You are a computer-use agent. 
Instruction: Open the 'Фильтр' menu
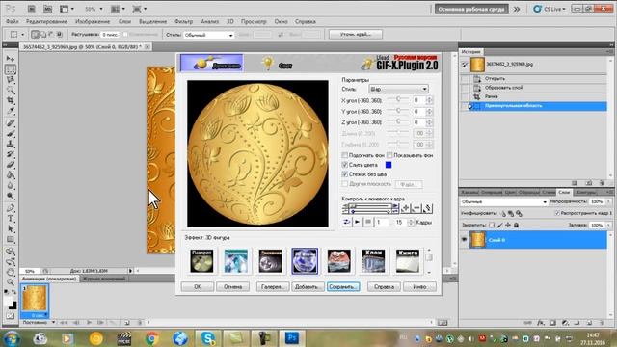click(184, 21)
